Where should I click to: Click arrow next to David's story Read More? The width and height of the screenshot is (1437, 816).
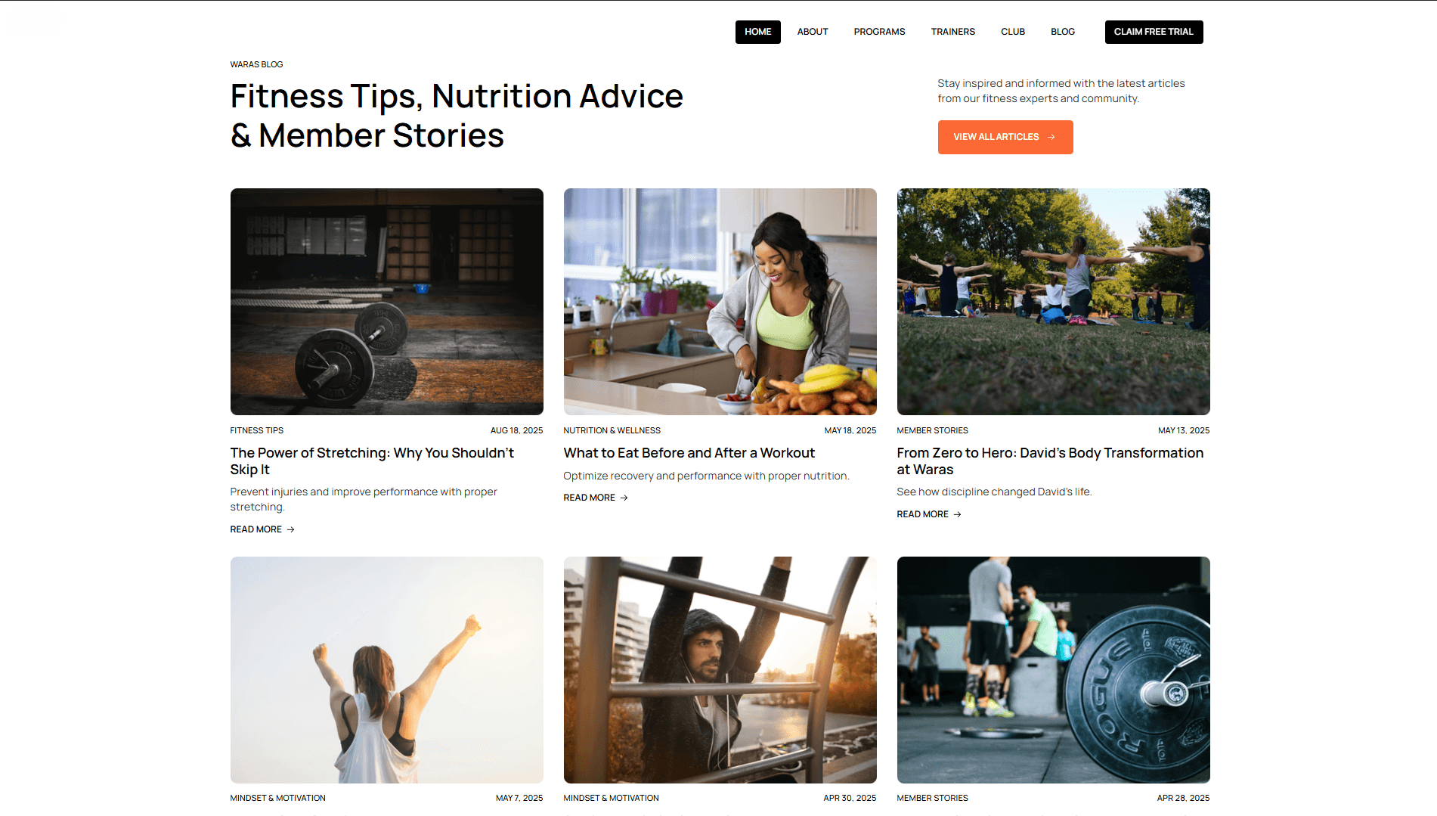click(x=957, y=514)
